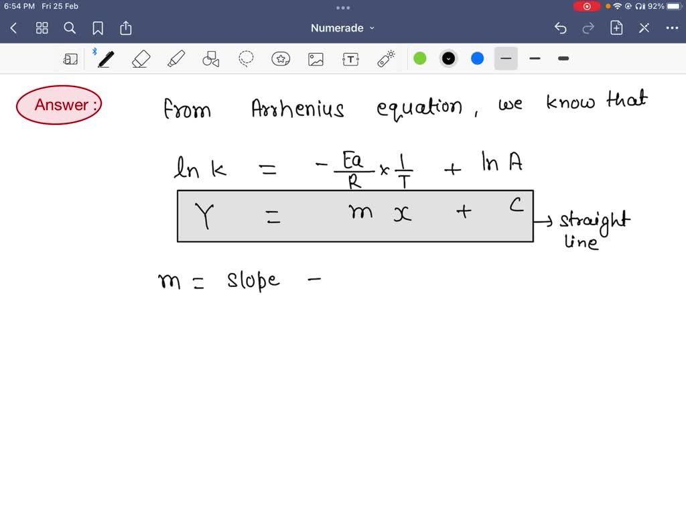Activate the Lasso selection tool
686x515 pixels.
245,58
